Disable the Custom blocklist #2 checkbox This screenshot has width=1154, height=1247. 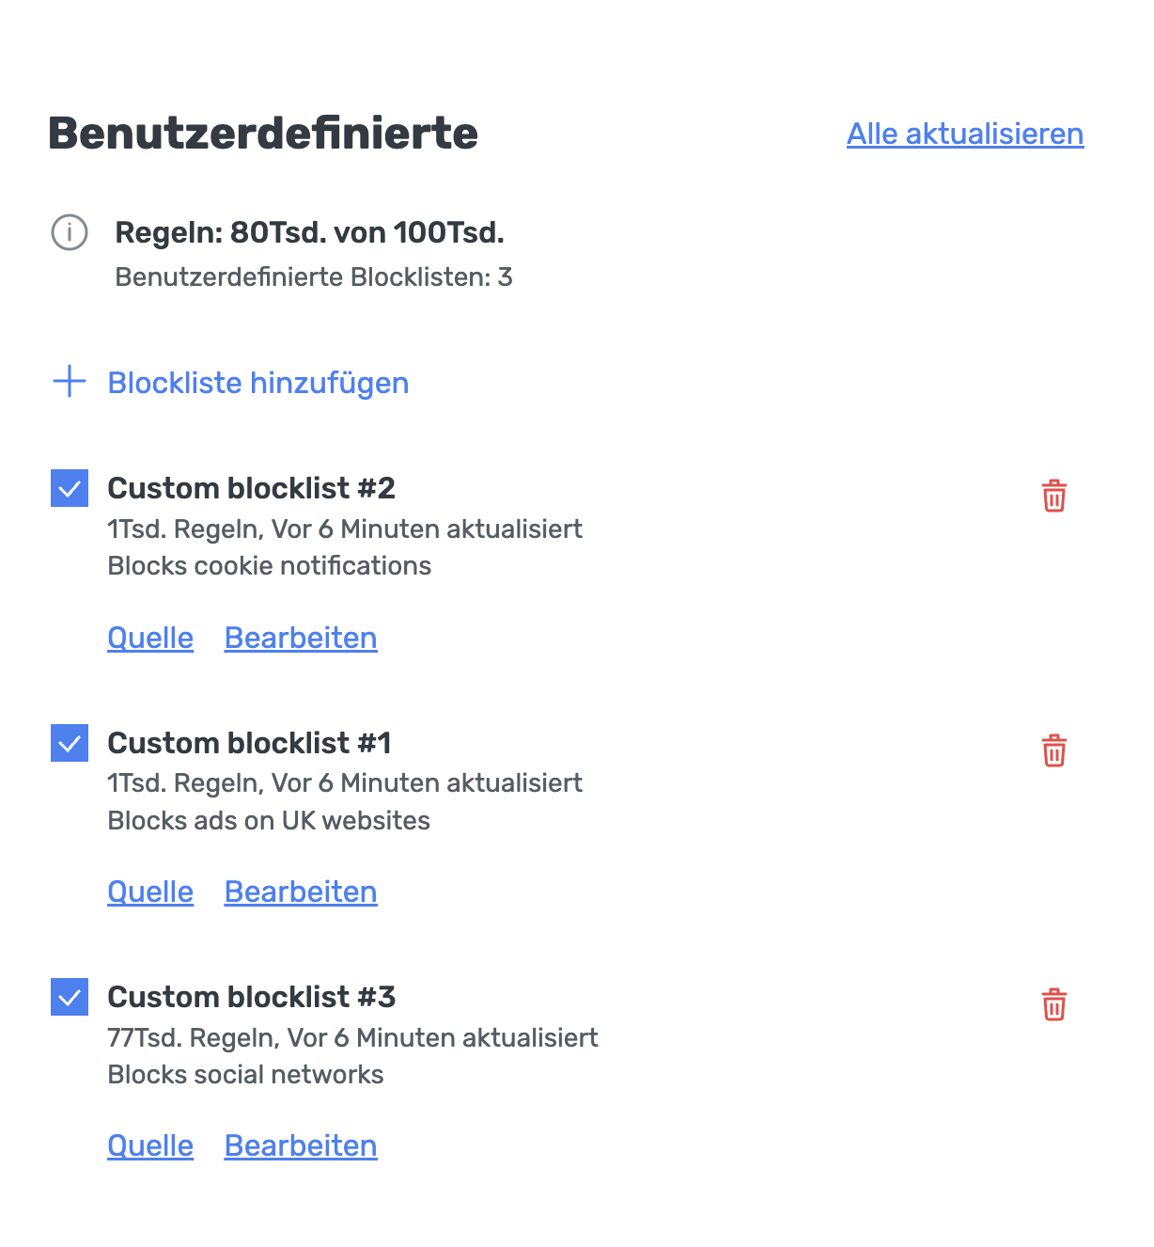(70, 487)
